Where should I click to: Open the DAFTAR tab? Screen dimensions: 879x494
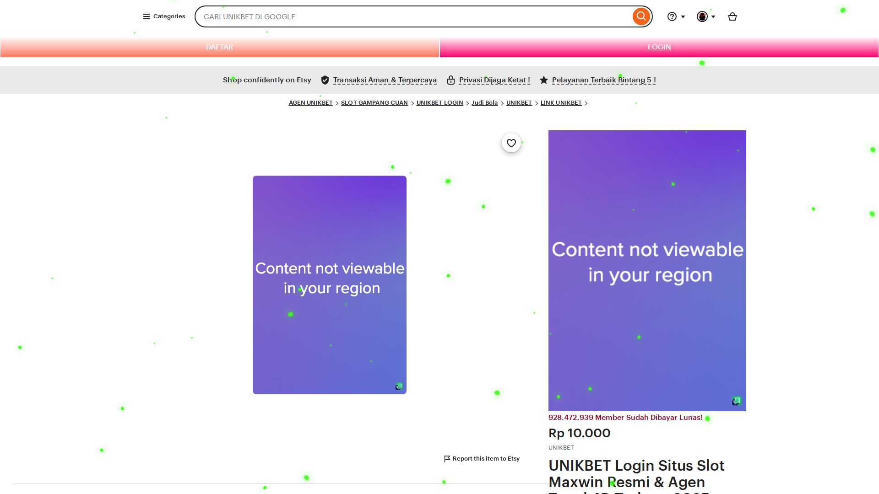coord(219,47)
